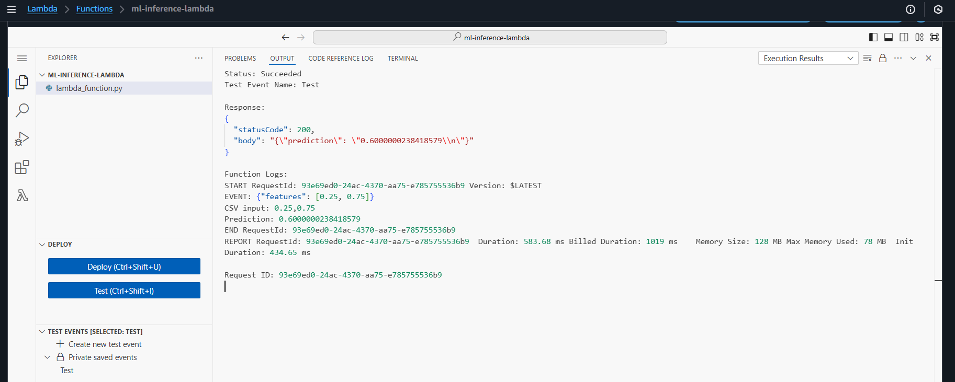The image size is (955, 382).
Task: Click plus icon for new test event
Action: click(x=60, y=344)
